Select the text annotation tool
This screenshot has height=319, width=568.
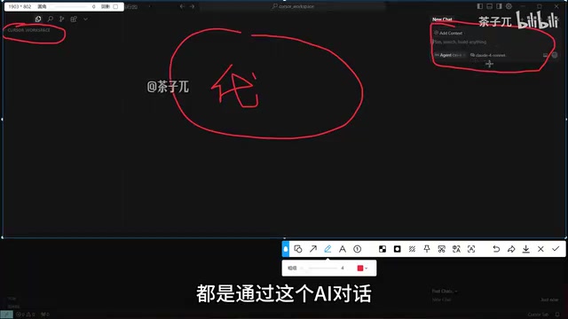(x=343, y=249)
